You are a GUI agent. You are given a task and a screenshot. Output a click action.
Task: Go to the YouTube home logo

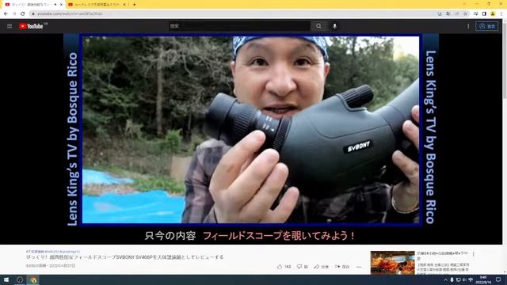(32, 26)
